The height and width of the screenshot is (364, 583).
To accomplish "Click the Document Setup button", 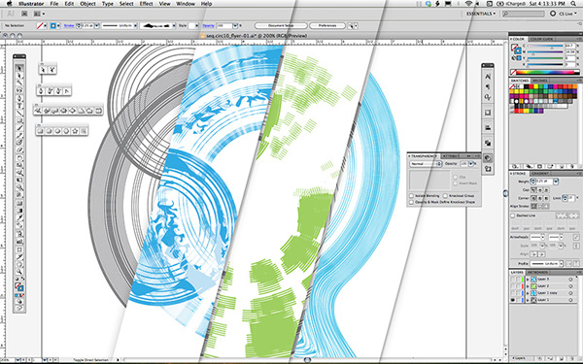I will point(281,25).
